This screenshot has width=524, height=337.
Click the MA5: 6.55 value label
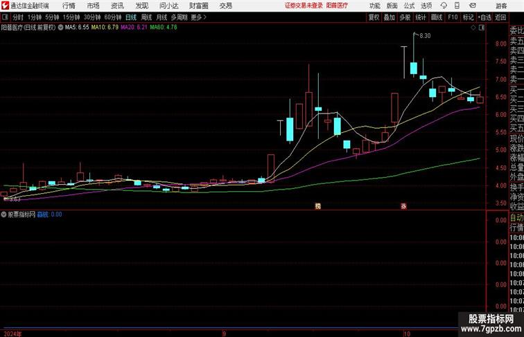(77, 28)
